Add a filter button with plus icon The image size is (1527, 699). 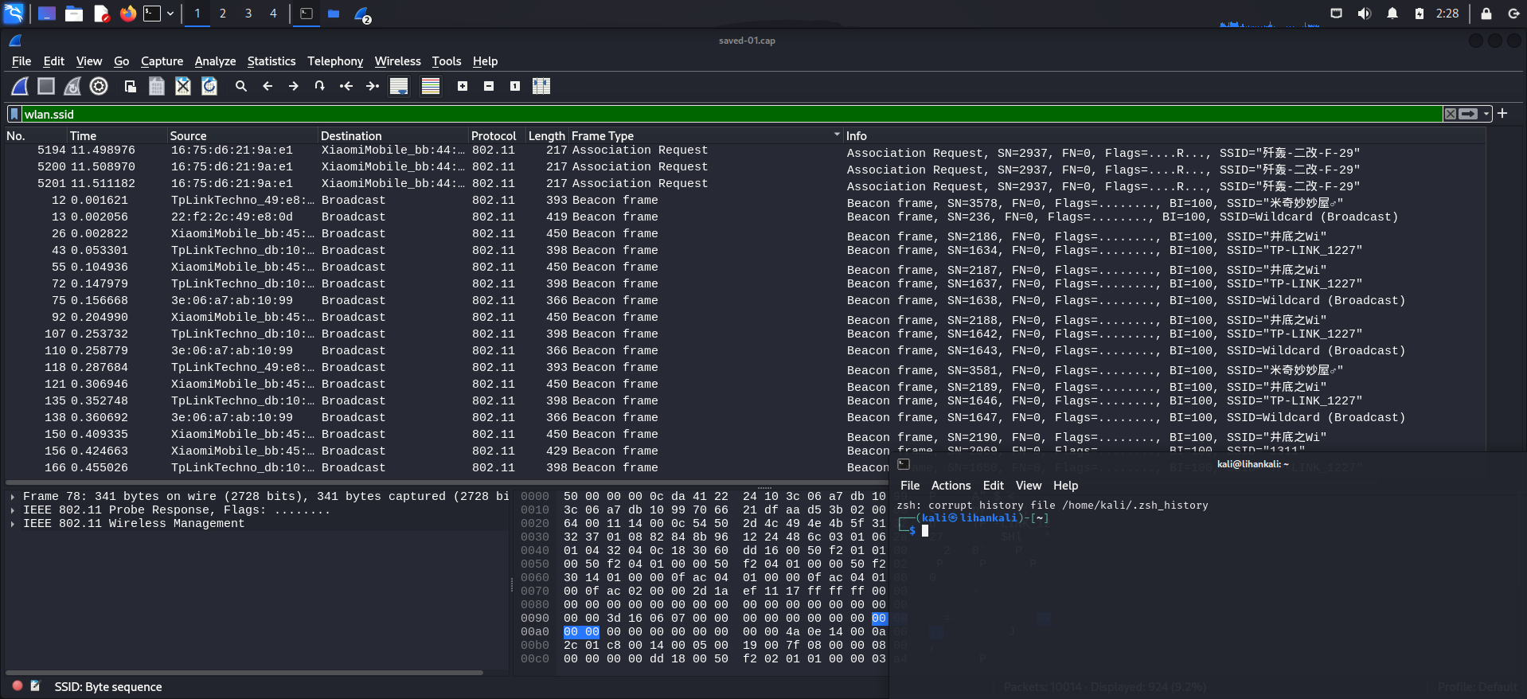[x=1502, y=114]
